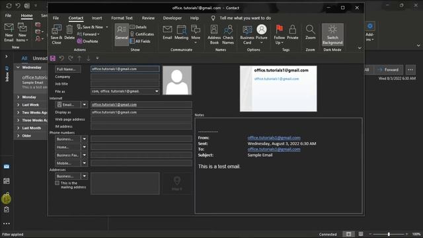Image resolution: width=423 pixels, height=238 pixels.
Task: Schedule a Meeting with the contact
Action: coord(181,32)
